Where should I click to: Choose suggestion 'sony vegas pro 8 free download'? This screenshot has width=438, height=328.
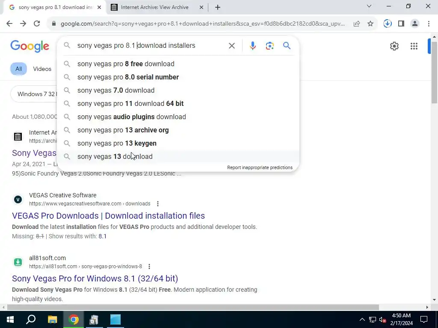(x=178, y=64)
